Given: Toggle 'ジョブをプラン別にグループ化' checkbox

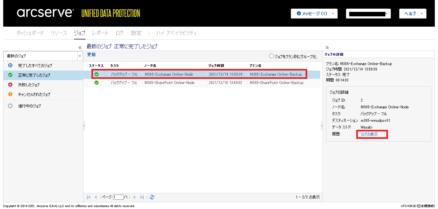Looking at the screenshot, I should (x=271, y=56).
